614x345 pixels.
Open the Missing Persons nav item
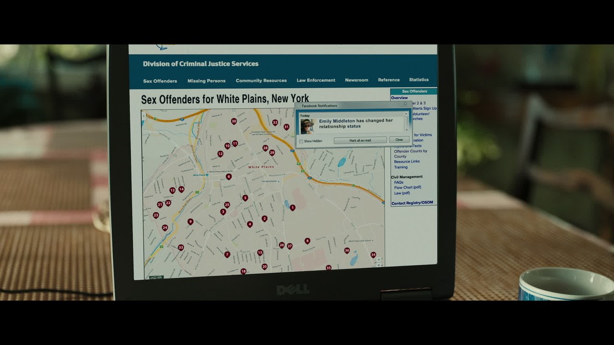point(206,81)
